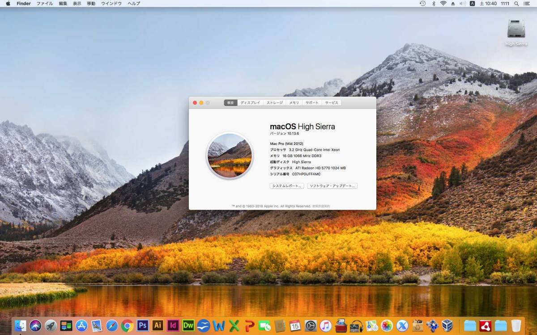The width and height of the screenshot is (537, 335).
Task: Open the 表示 menu
Action: click(x=77, y=3)
